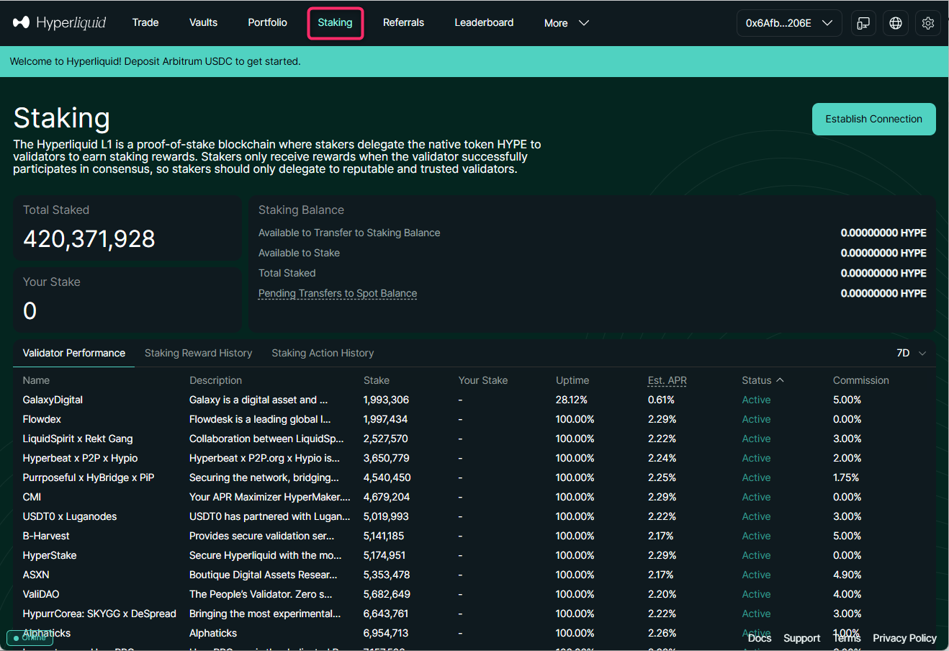Sort the table by Commission header

tap(860, 380)
